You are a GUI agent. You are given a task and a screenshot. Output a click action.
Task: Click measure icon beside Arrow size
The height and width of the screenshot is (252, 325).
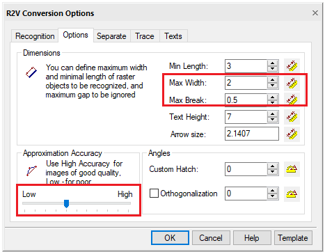point(292,134)
